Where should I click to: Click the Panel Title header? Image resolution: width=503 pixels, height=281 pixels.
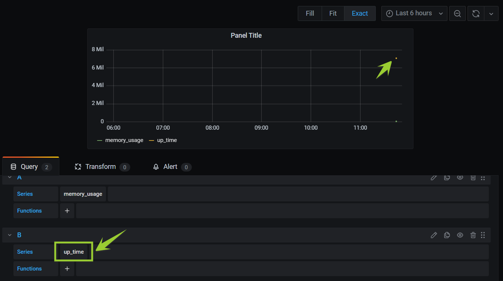pos(246,35)
